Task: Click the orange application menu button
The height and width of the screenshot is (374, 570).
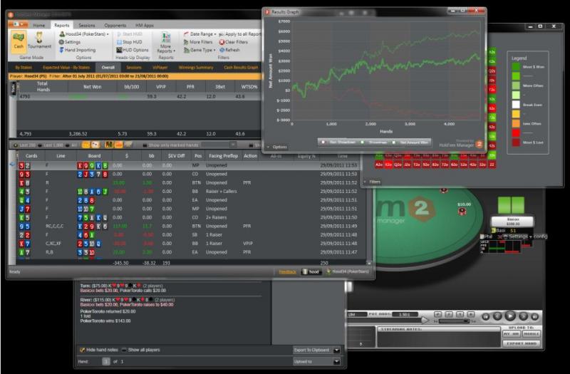Action: tap(18, 24)
